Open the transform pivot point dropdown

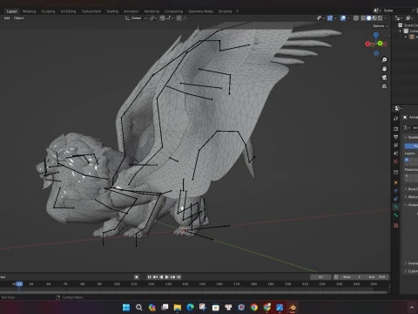point(153,18)
